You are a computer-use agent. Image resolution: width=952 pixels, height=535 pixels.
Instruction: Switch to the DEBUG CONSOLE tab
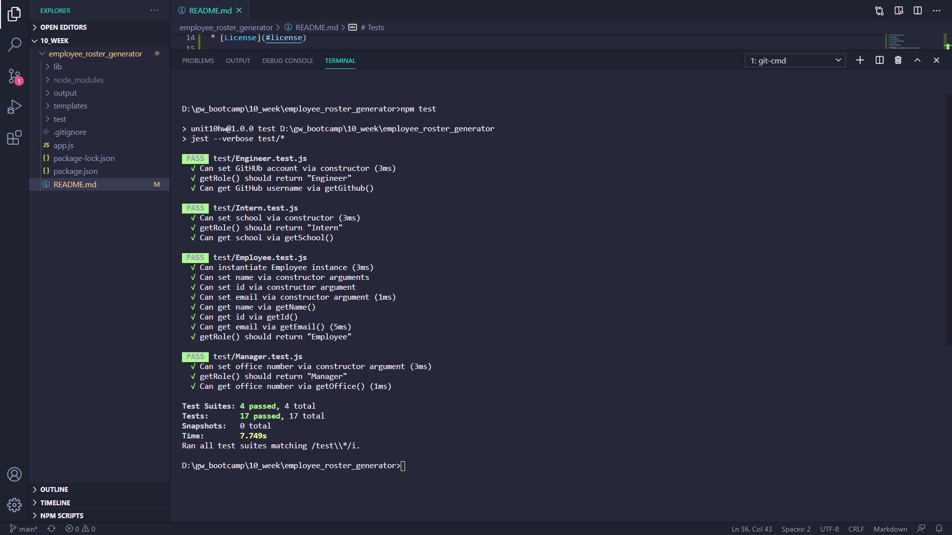[x=288, y=60]
